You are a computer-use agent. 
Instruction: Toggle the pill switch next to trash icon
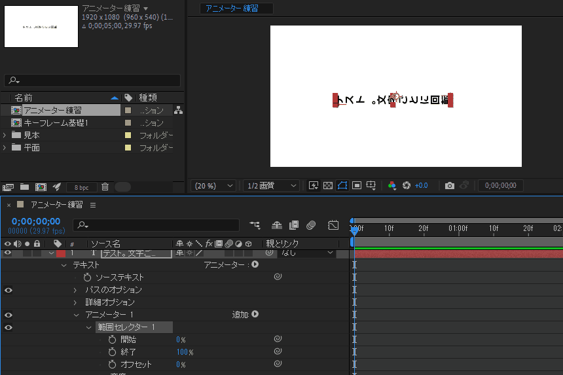coord(123,187)
